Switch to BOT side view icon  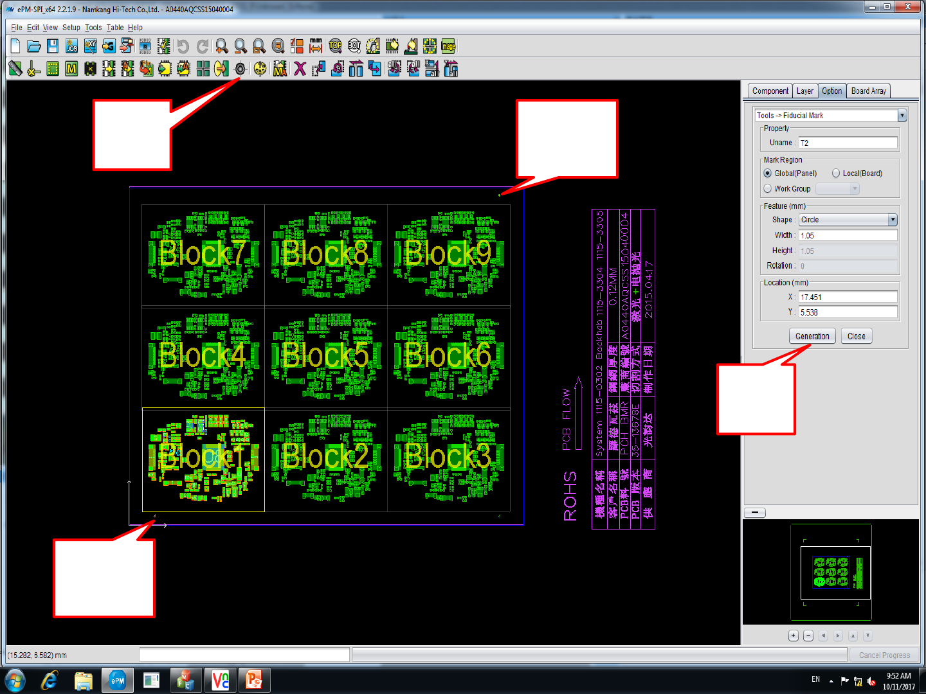click(354, 46)
